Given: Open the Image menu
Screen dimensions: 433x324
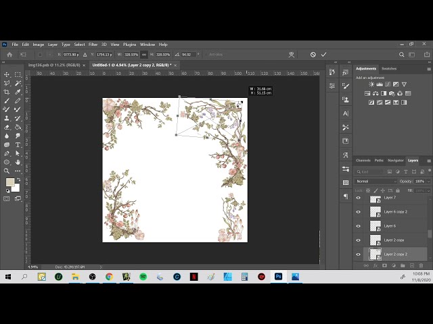Looking at the screenshot, I should pos(39,45).
